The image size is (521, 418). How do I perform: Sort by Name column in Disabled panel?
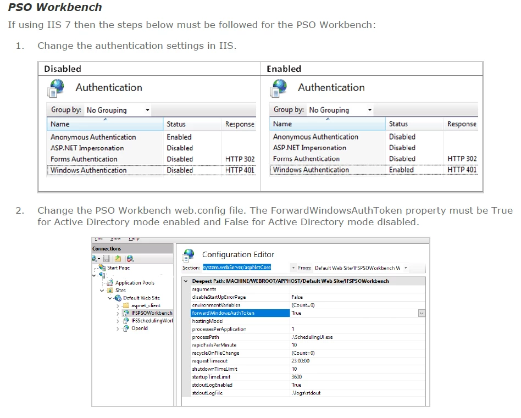(x=105, y=124)
